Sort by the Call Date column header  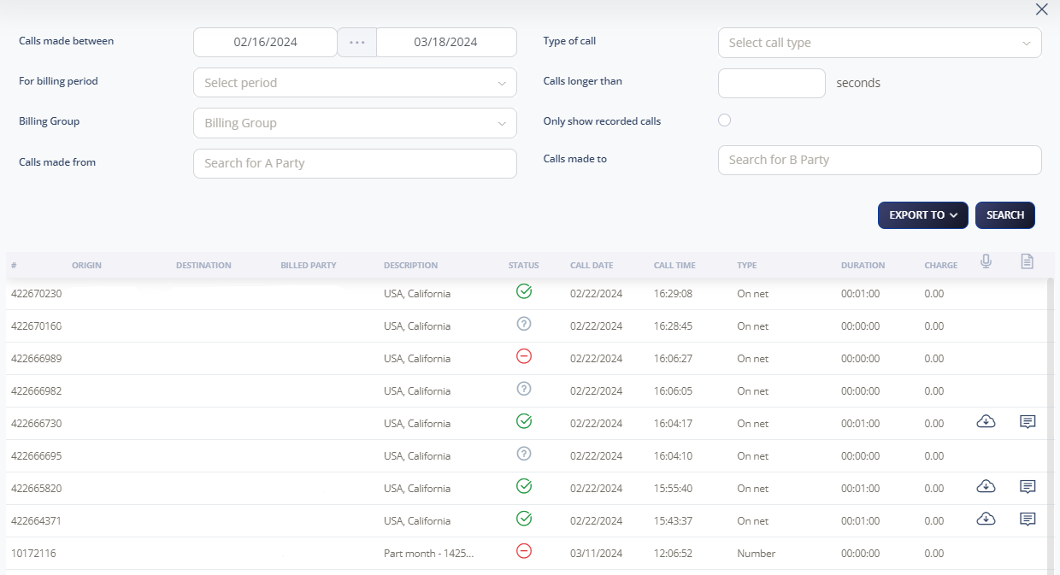(592, 266)
